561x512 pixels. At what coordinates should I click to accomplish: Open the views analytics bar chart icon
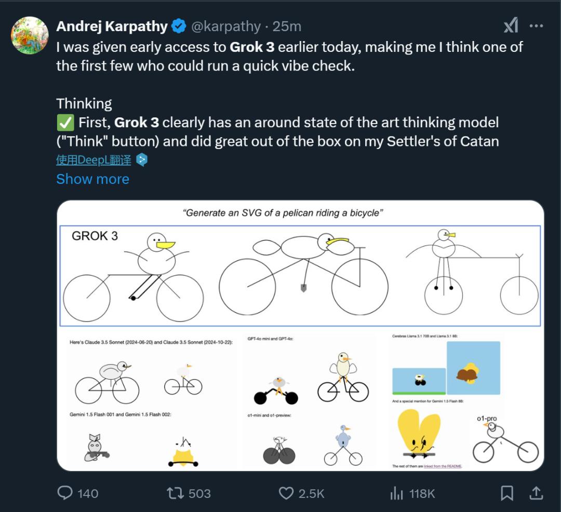click(397, 493)
